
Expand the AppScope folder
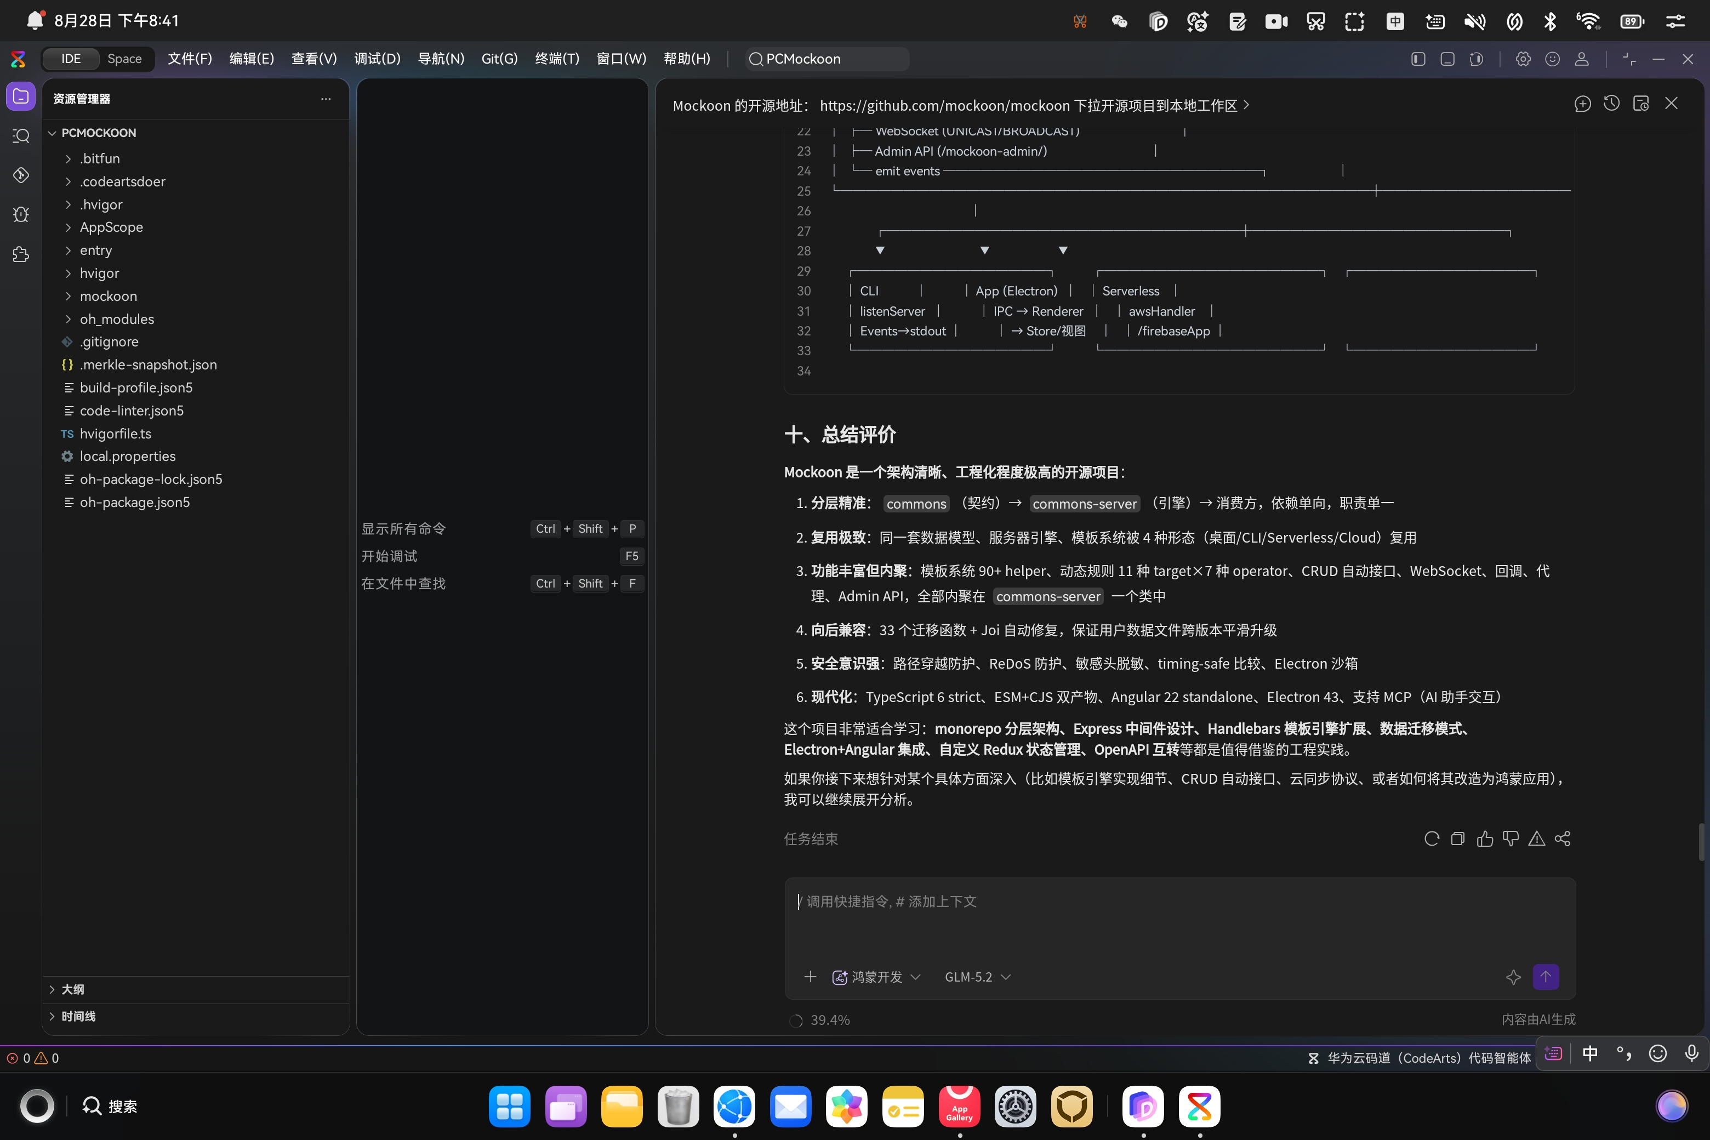(x=111, y=227)
